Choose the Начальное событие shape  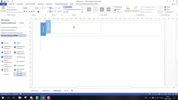point(6,52)
